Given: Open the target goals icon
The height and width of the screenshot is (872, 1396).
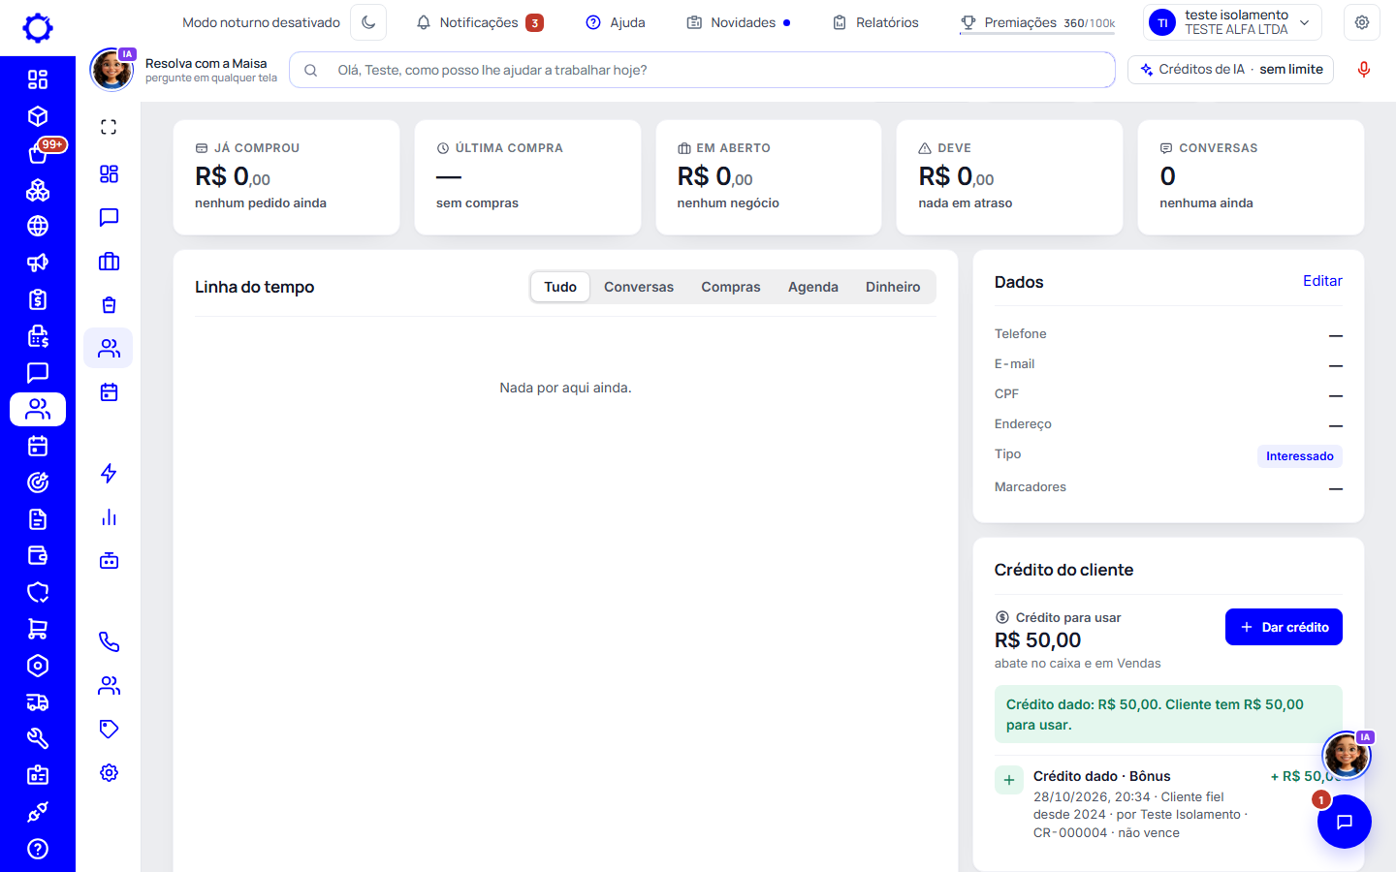Looking at the screenshot, I should coord(38,483).
